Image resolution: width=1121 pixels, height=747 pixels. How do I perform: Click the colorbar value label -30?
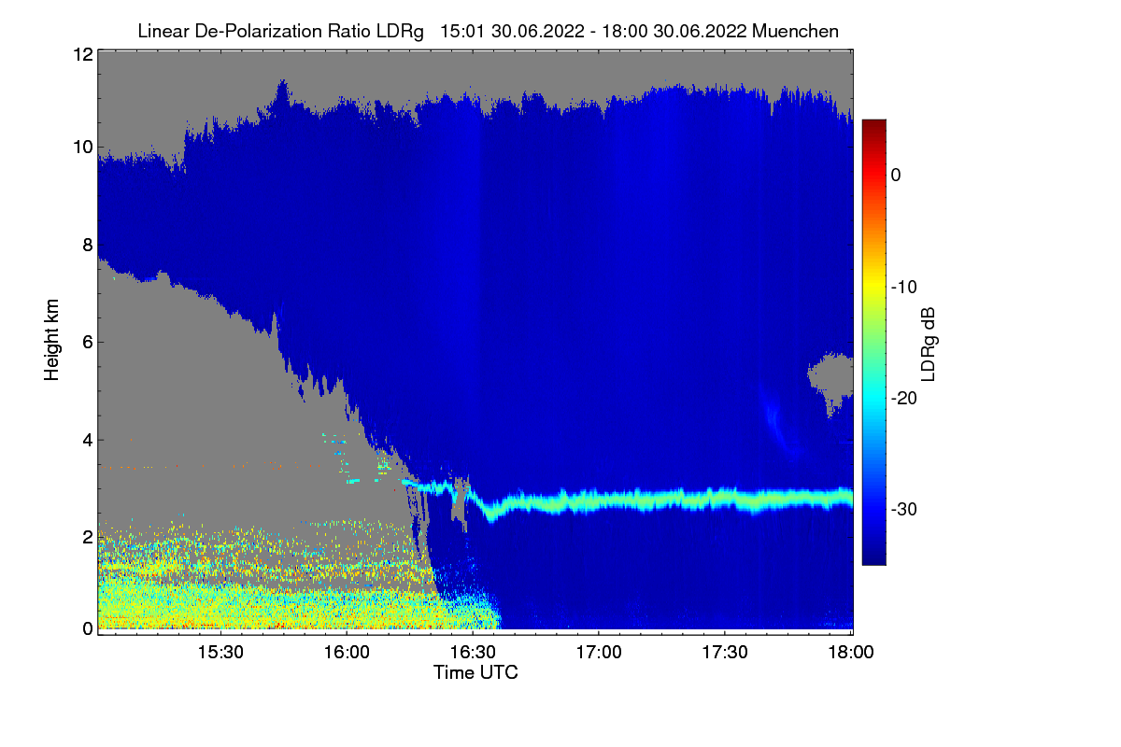click(902, 510)
